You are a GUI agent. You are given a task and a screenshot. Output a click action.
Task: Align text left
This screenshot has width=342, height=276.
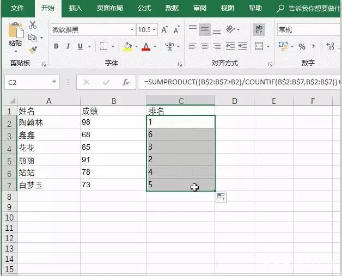193,46
